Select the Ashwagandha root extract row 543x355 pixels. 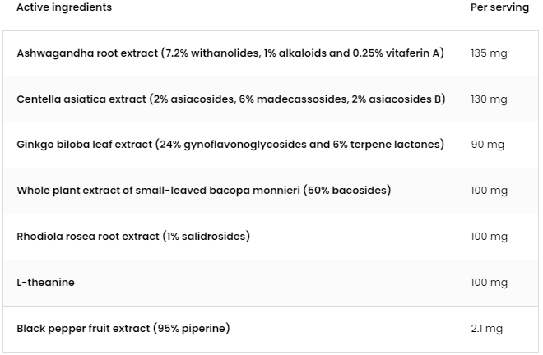click(271, 53)
